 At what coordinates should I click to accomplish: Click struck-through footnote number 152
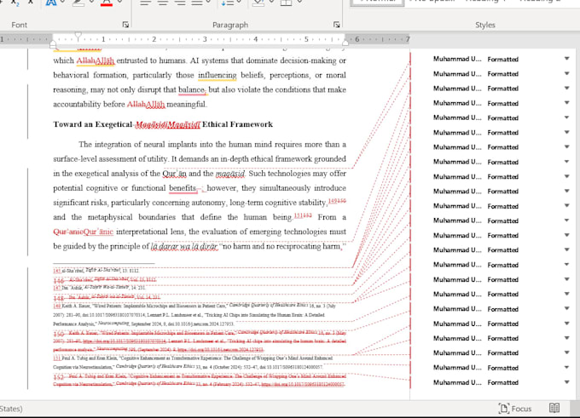point(59,377)
